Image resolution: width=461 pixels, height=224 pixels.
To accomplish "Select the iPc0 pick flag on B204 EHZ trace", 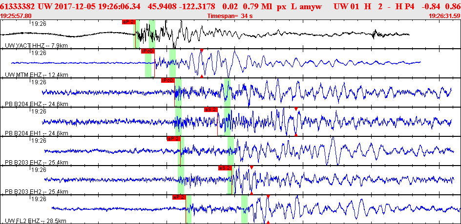I will pyautogui.click(x=168, y=80).
